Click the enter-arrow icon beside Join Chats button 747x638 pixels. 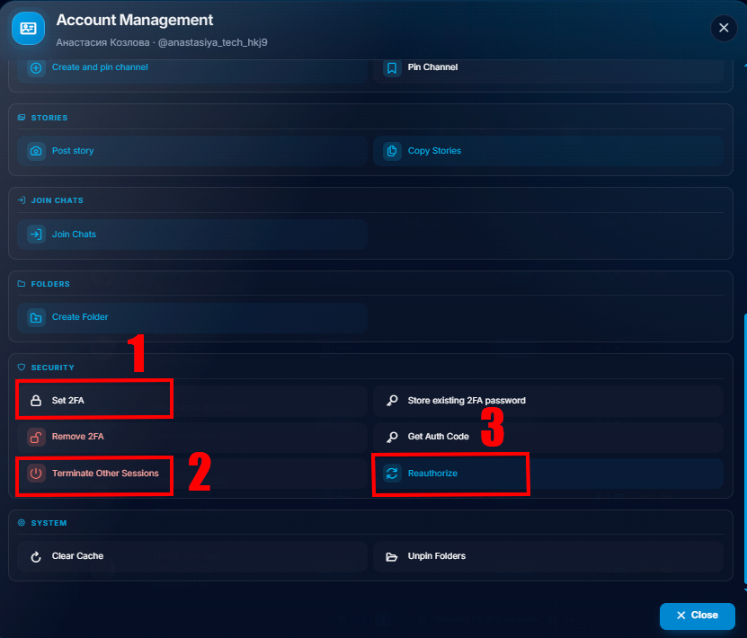pyautogui.click(x=36, y=235)
